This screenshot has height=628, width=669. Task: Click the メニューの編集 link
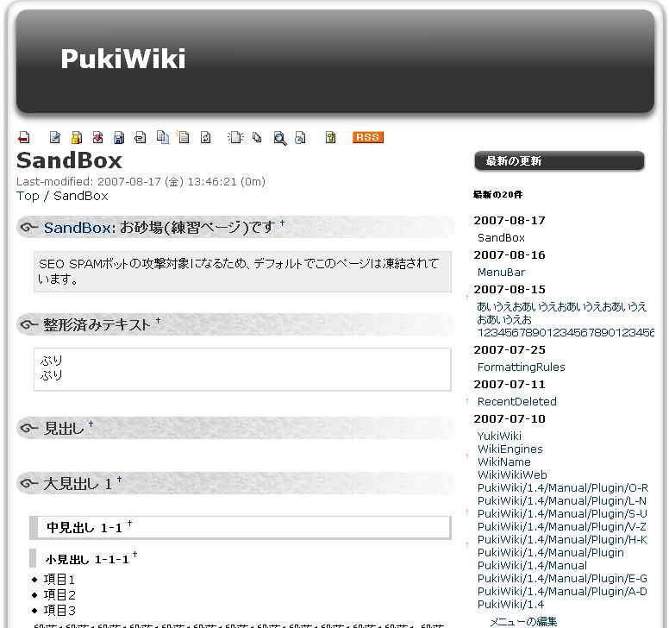pyautogui.click(x=523, y=621)
